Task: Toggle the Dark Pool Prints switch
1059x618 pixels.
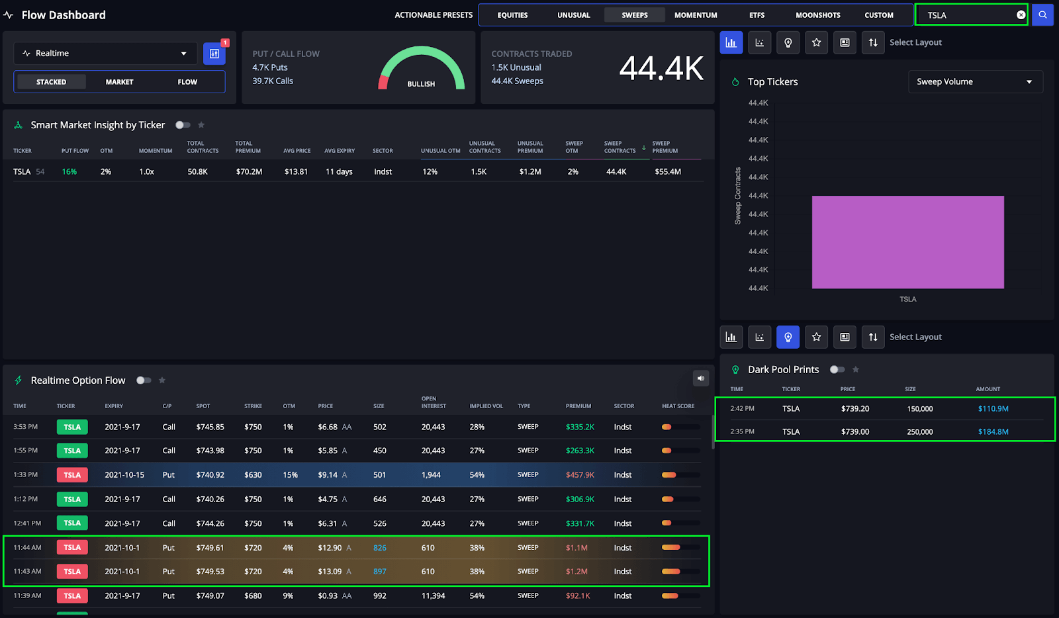Action: 837,369
